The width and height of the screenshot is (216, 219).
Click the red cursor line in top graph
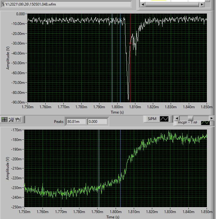(x=130, y=78)
